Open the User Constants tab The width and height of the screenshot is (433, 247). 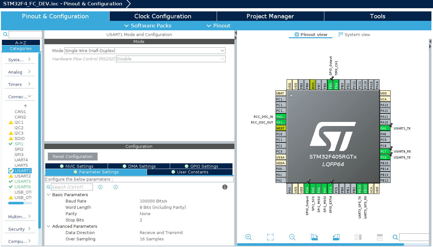[x=189, y=172]
